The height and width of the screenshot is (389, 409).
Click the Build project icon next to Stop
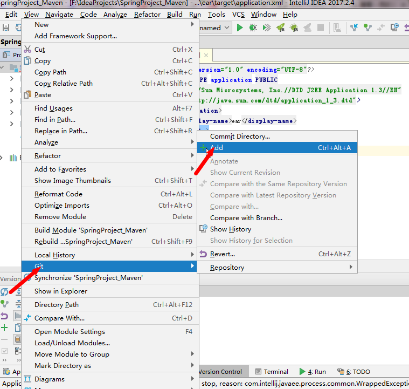(x=337, y=28)
